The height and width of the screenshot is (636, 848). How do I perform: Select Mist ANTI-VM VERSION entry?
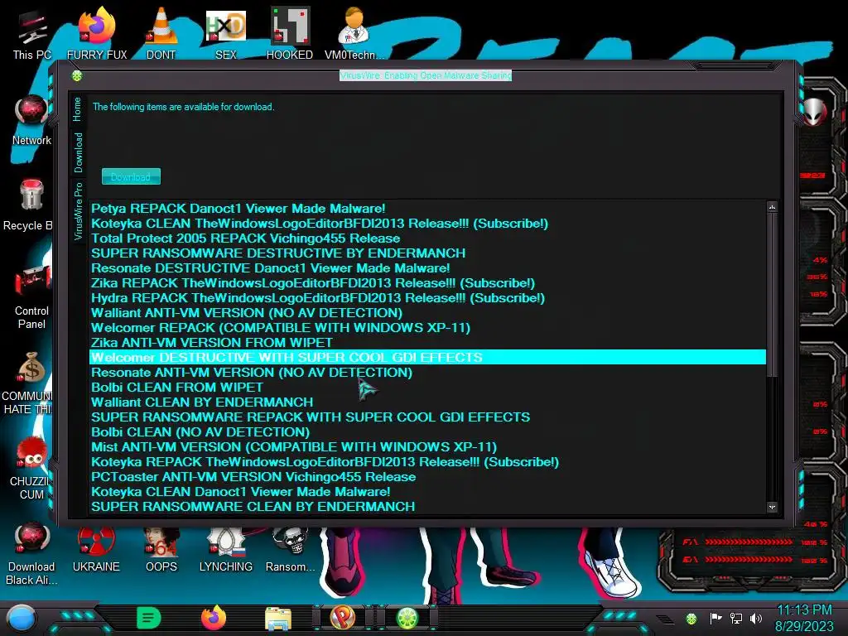[x=427, y=447]
